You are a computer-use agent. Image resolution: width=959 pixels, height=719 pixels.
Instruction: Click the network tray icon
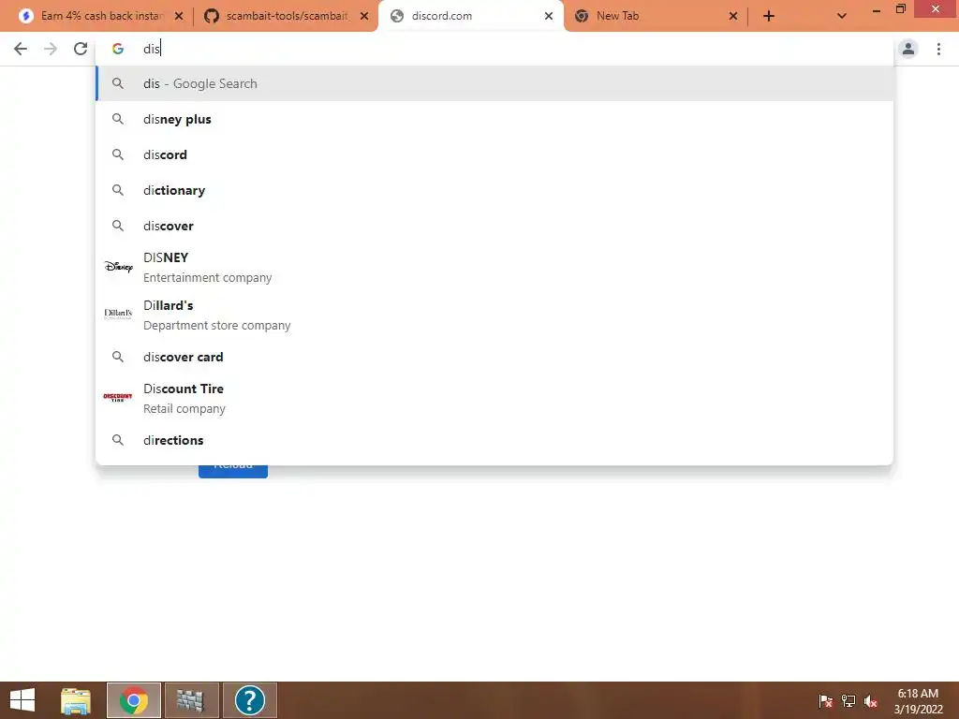pyautogui.click(x=848, y=701)
